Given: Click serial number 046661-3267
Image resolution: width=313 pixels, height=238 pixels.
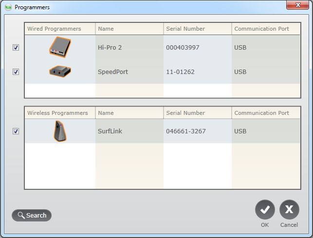Looking at the screenshot, I should [x=186, y=131].
